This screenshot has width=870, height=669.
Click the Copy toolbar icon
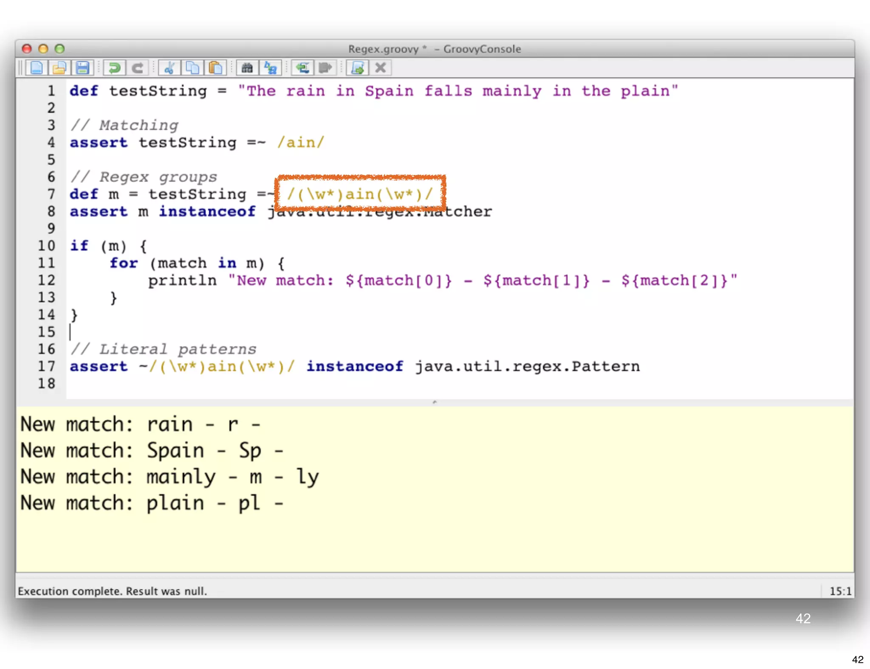(x=192, y=68)
